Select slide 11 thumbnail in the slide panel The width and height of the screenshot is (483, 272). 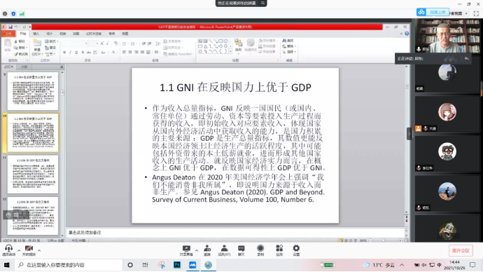click(x=33, y=175)
